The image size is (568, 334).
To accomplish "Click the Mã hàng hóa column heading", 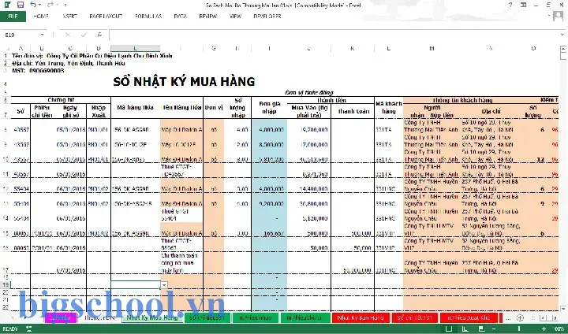I will [135, 107].
